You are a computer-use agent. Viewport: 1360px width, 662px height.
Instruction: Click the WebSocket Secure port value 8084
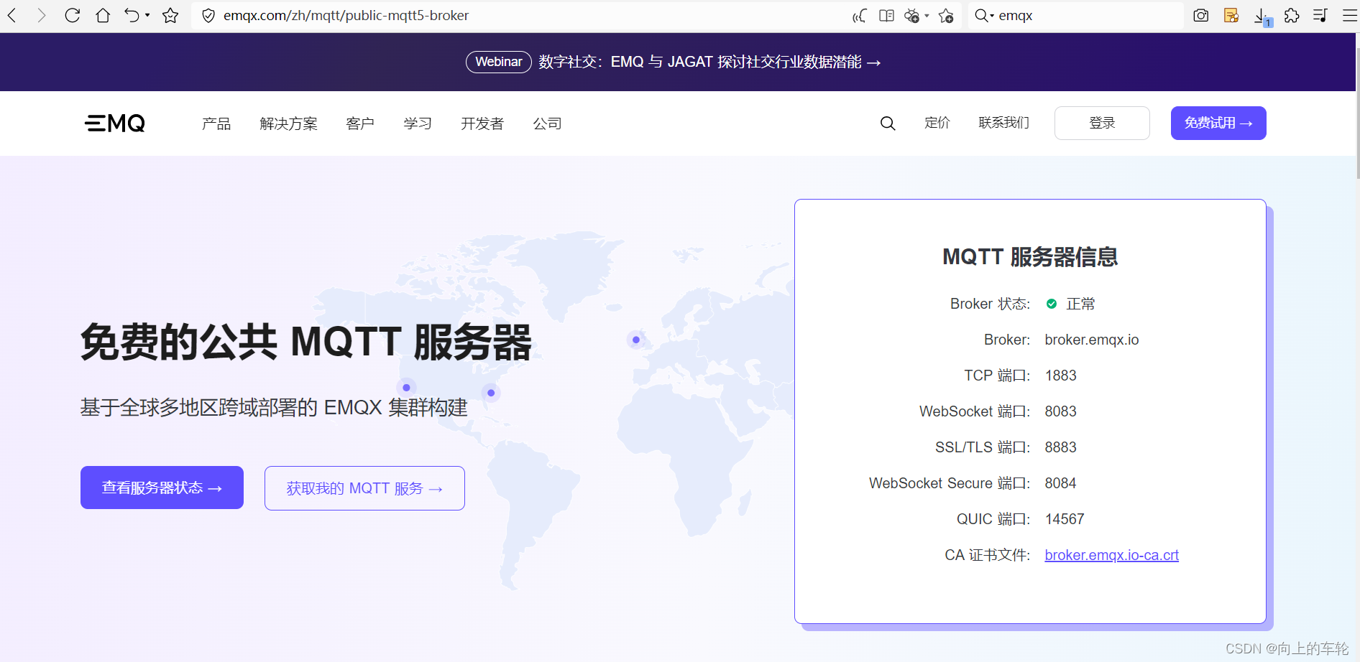click(1060, 483)
